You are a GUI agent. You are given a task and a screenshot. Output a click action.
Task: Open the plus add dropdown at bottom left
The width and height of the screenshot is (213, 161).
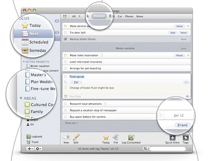pyautogui.click(x=30, y=149)
